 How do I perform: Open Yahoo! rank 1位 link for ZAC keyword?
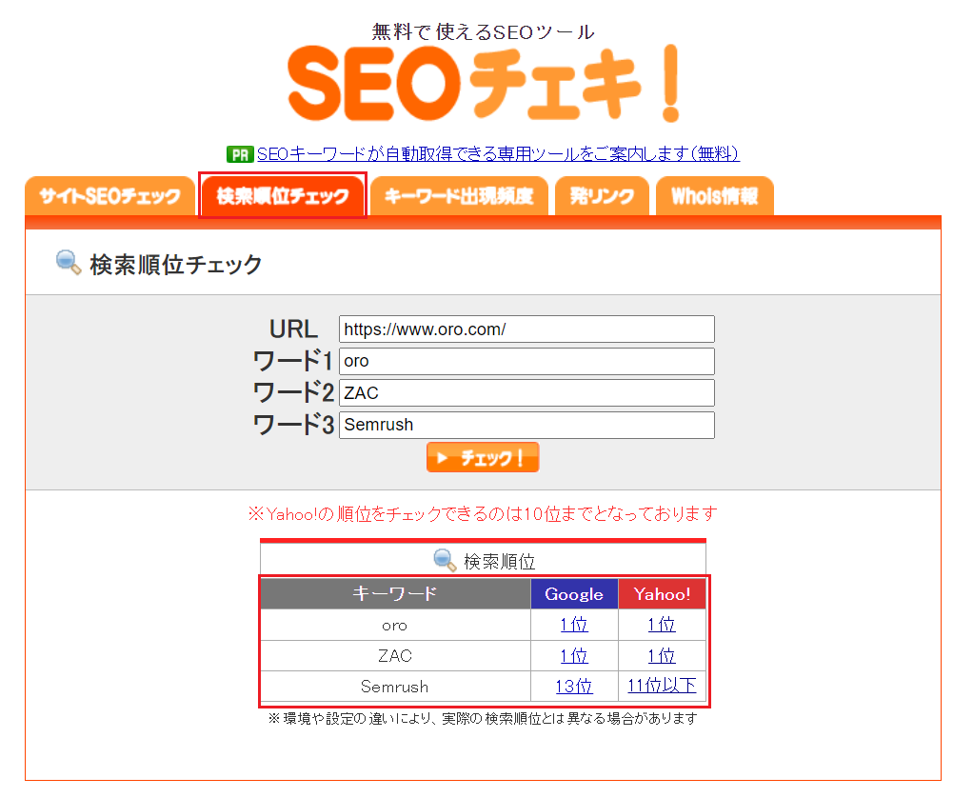coord(661,655)
